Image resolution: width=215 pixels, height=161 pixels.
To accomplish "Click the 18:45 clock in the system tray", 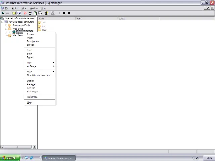I will click(209, 158).
